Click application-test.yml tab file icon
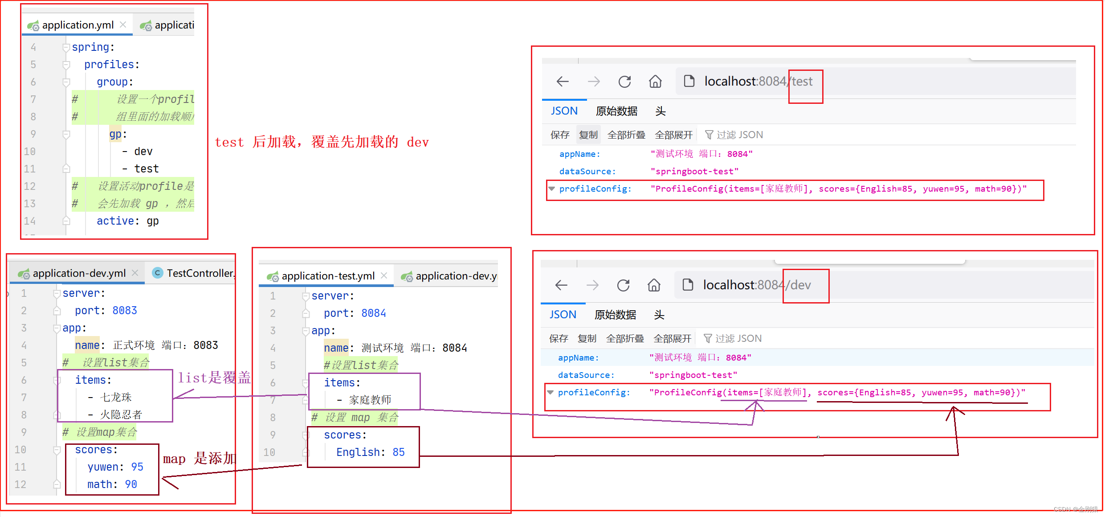 273,276
